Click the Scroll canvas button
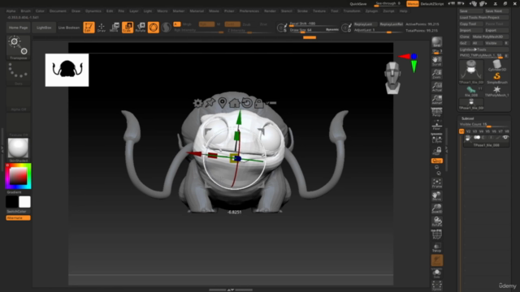 437,61
